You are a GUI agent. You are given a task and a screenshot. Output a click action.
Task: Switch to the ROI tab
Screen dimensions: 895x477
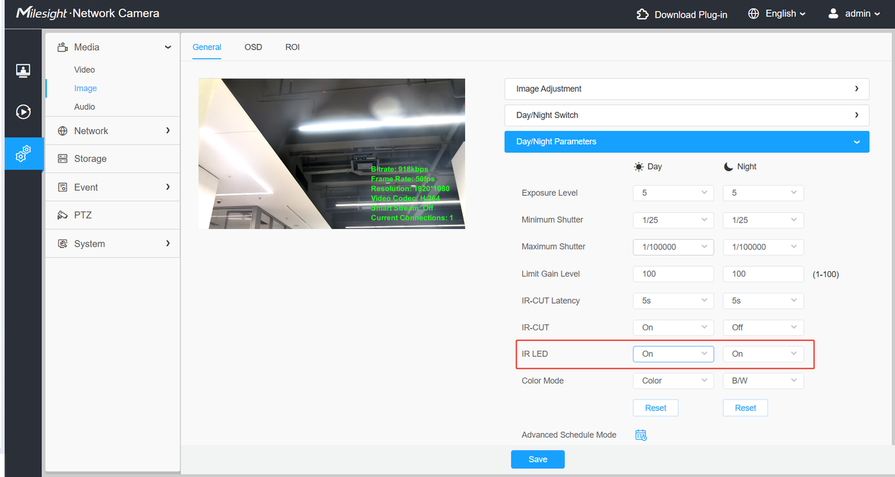pyautogui.click(x=292, y=47)
